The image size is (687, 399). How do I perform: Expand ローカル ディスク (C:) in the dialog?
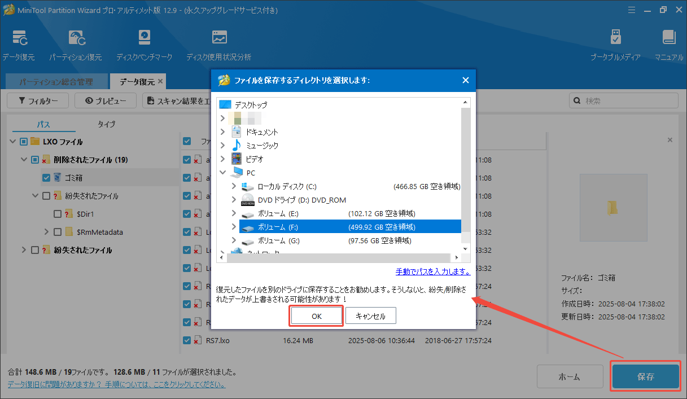[x=234, y=186]
